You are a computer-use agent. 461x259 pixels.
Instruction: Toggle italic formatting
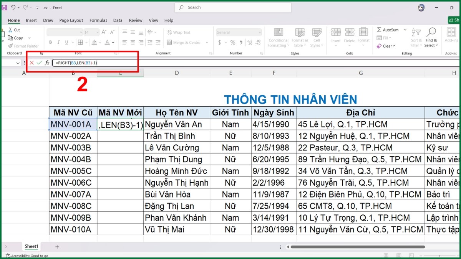point(58,42)
